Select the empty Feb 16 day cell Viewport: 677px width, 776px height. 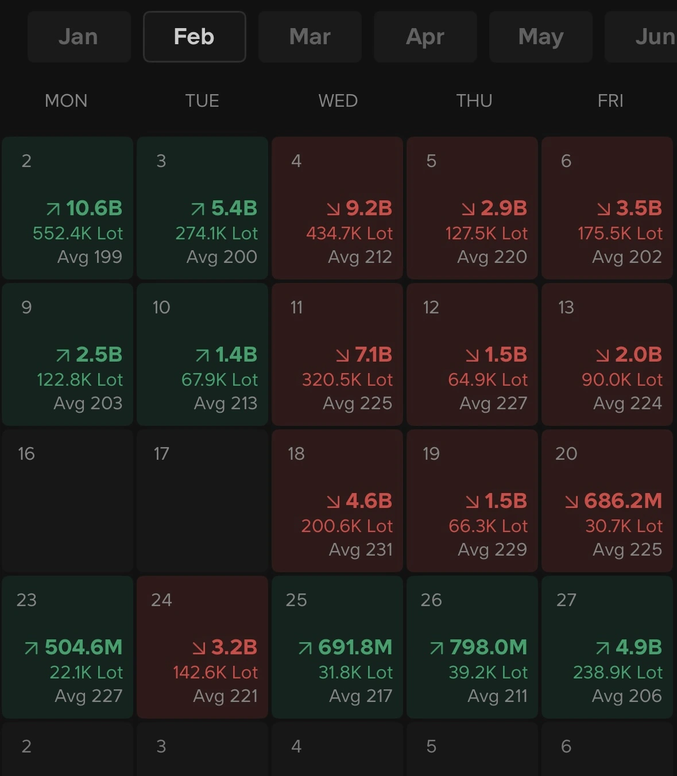click(x=67, y=500)
